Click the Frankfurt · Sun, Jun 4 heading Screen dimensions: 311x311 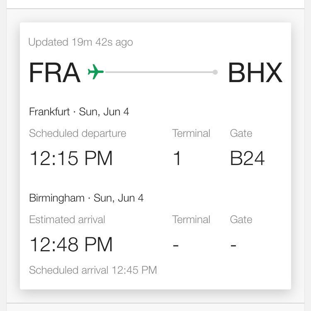coord(79,112)
